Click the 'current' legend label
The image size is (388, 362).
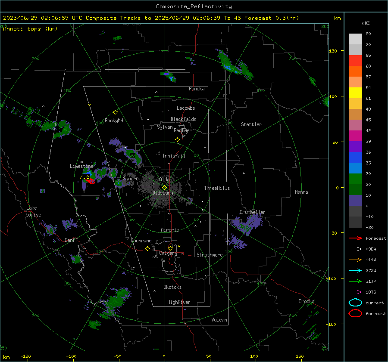[x=375, y=303]
